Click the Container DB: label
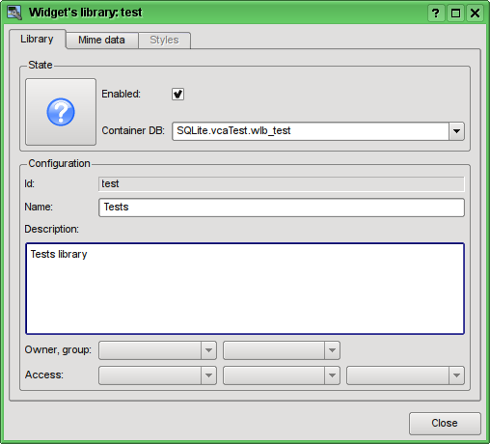 tap(133, 130)
